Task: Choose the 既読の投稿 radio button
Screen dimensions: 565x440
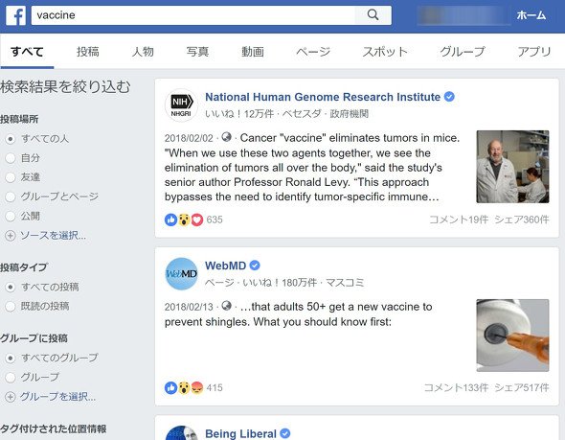Action: click(11, 306)
